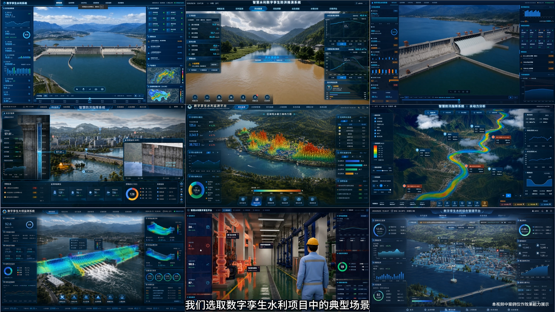This screenshot has height=312, width=555.
Task: Collapse 图层控制 section
Action: point(373,115)
